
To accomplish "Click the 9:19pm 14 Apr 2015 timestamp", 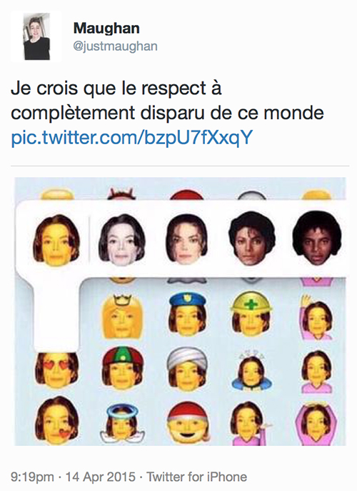I will pyautogui.click(x=73, y=477).
